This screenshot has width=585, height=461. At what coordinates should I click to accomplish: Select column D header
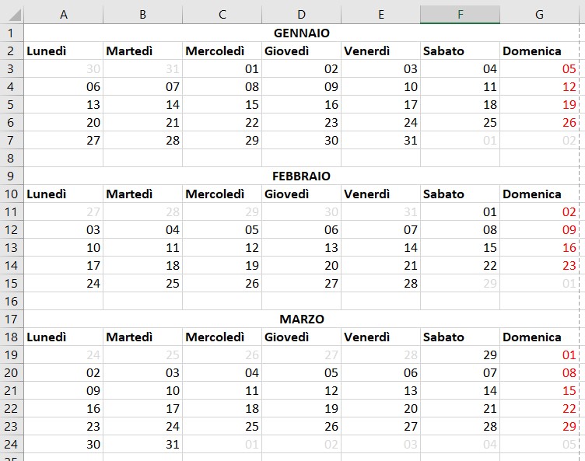(301, 15)
